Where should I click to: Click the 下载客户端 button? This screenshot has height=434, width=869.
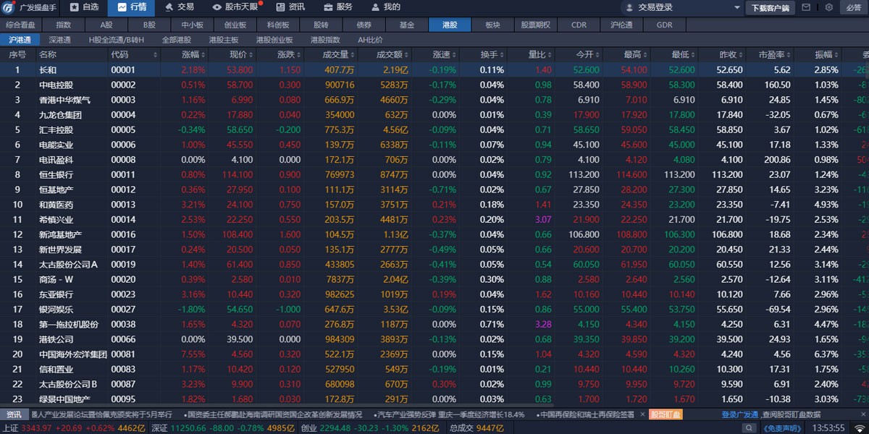(x=770, y=8)
